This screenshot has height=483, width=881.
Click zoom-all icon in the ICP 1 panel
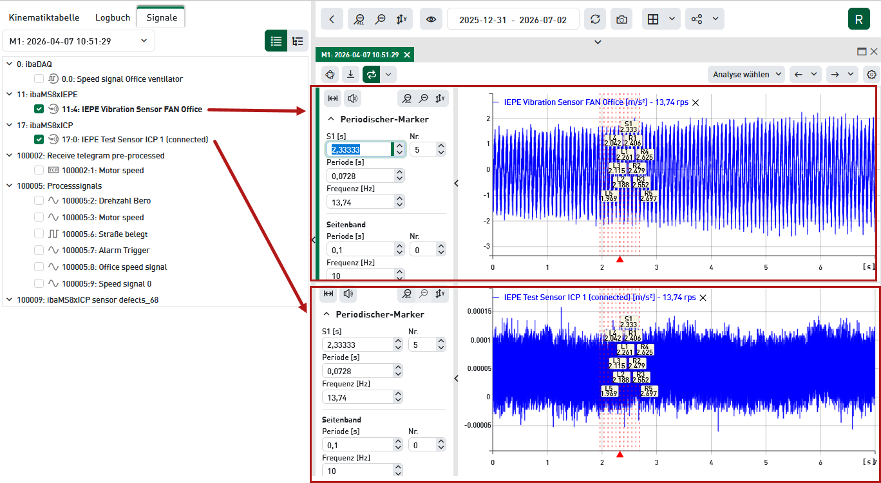tap(406, 294)
